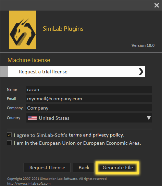Click the SimLab dragon logo

[x=23, y=30]
